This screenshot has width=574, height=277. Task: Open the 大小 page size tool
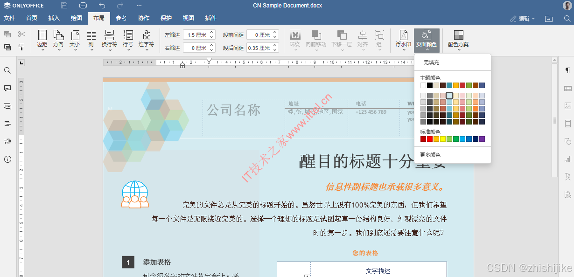[x=75, y=40]
